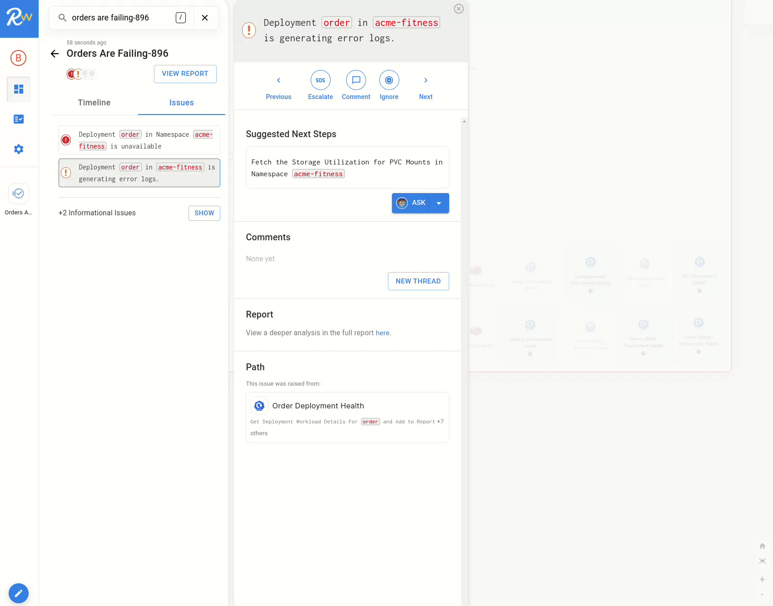The height and width of the screenshot is (606, 773).
Task: Escalate the issue using the 505 icon
Action: 320,80
